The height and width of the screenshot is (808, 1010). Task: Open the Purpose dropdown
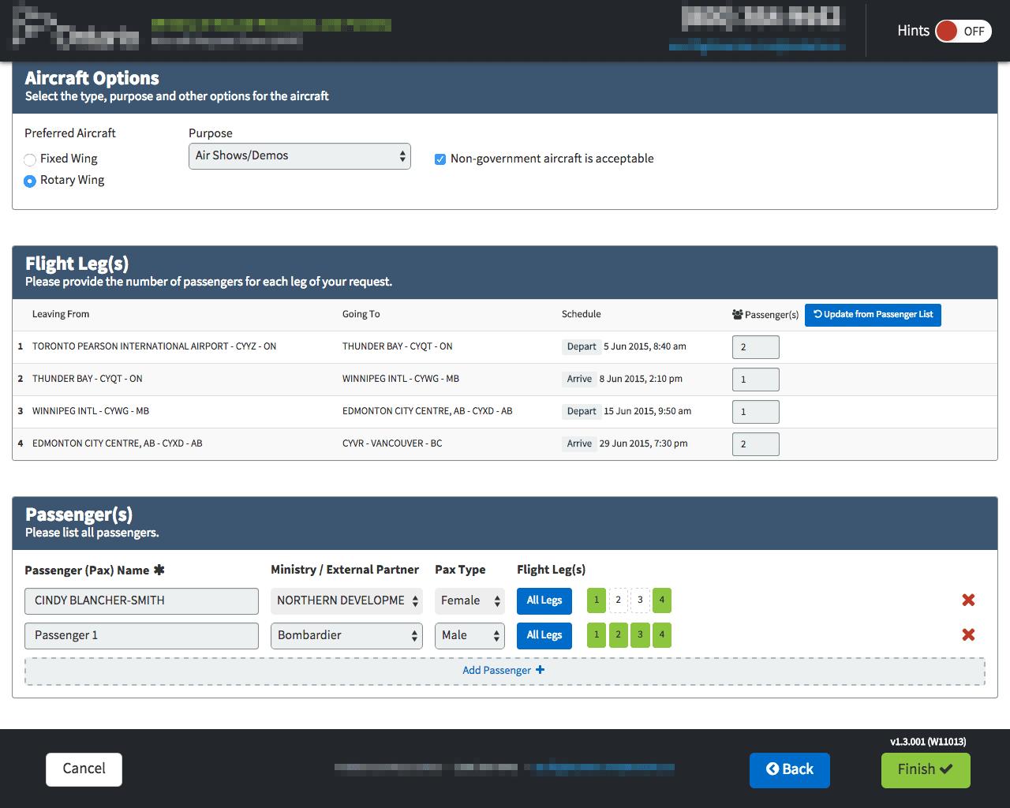(299, 156)
